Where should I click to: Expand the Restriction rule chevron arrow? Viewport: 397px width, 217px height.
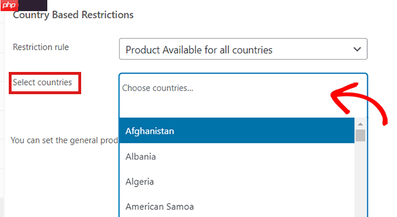(357, 49)
